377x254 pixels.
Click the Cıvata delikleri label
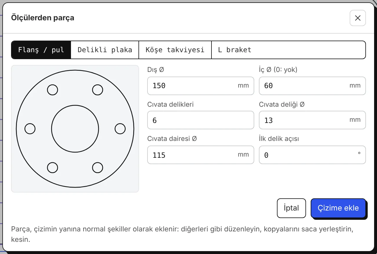pos(170,104)
